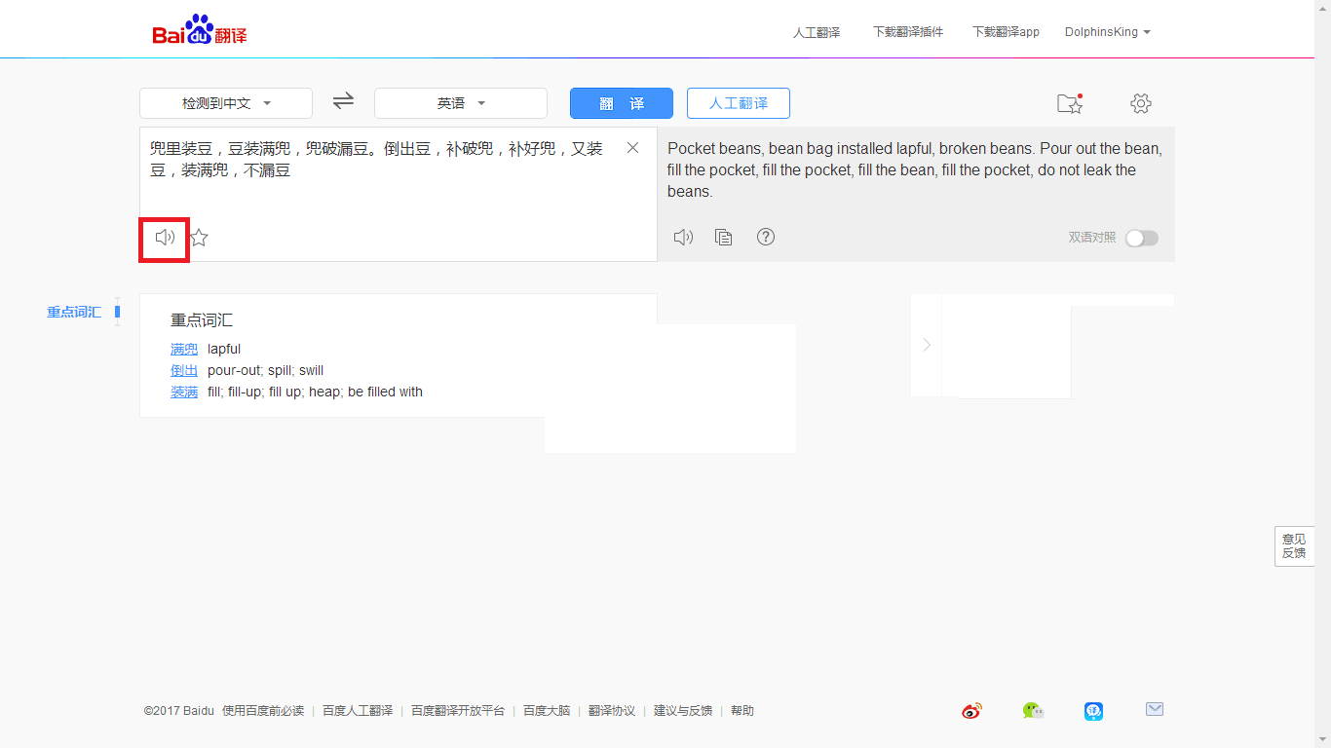1331x748 pixels.
Task: Open WeChat icon in footer
Action: (1033, 711)
